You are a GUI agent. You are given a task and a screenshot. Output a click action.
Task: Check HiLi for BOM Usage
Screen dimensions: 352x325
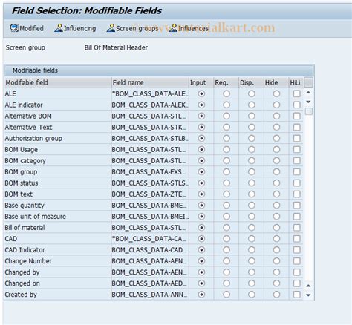click(296, 149)
